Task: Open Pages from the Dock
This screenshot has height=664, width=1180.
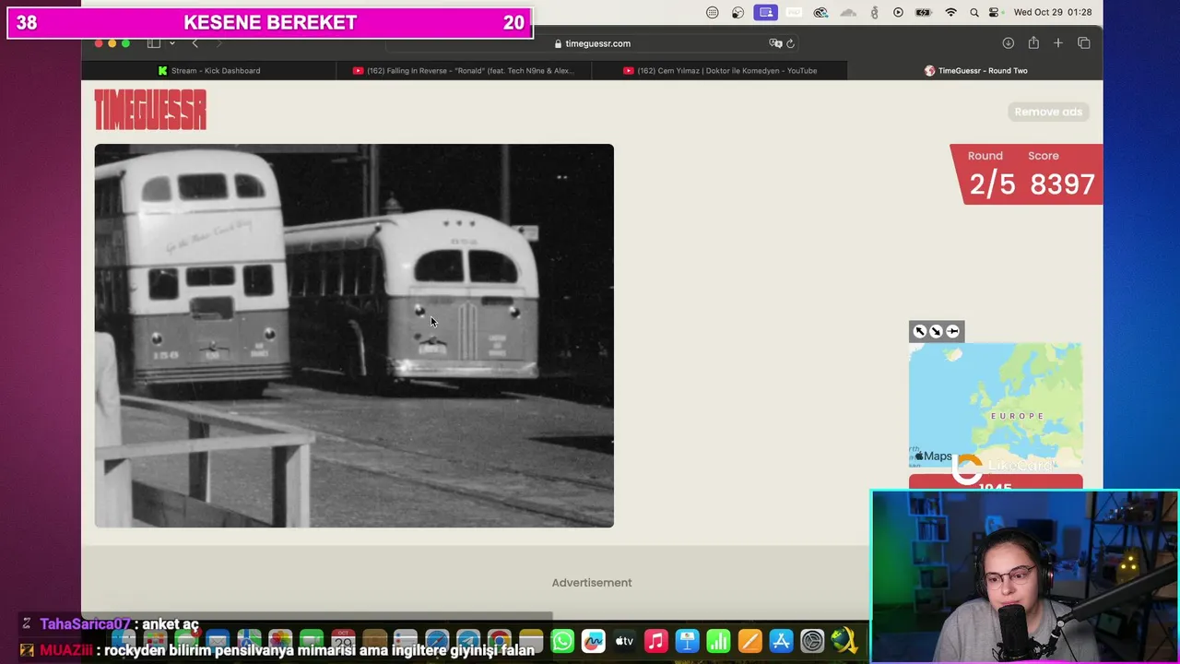Action: tap(749, 641)
